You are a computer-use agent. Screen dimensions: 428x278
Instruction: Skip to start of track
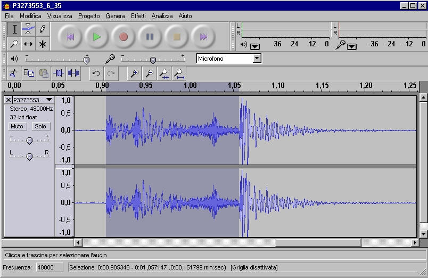pos(70,37)
